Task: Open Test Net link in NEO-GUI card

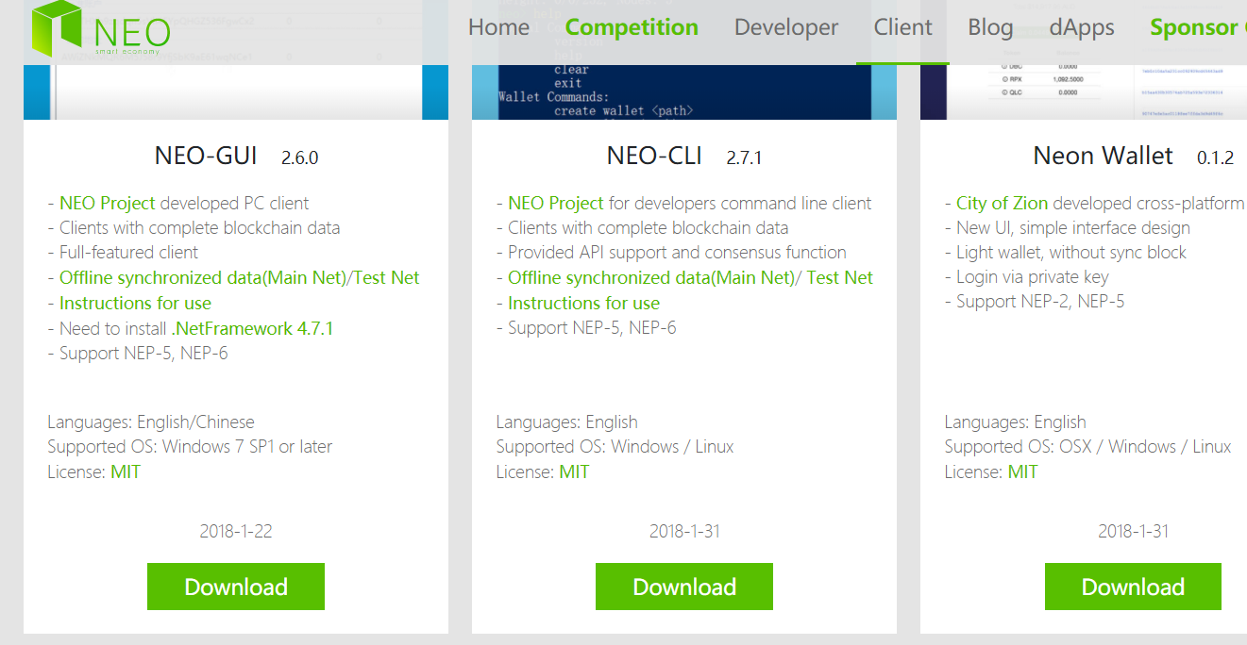Action: click(x=386, y=277)
